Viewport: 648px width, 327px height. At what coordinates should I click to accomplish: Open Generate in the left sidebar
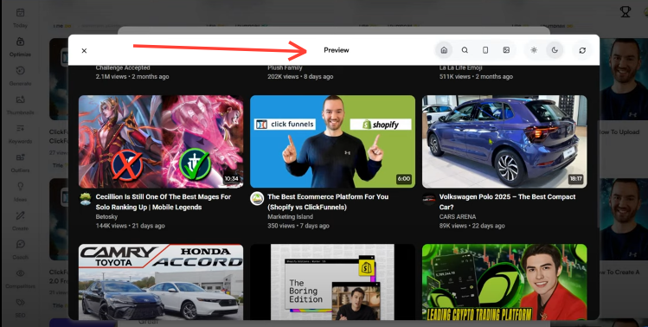coord(20,76)
